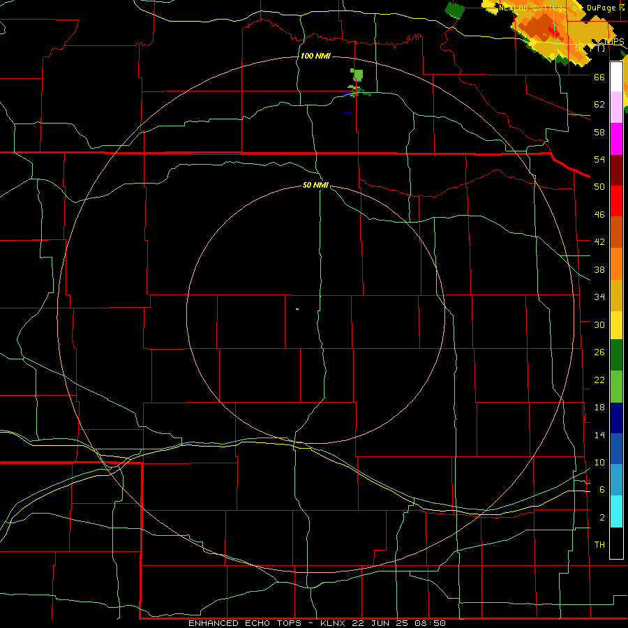628x628 pixels.
Task: Select the burnt orange legend swatch
Action: (616, 232)
